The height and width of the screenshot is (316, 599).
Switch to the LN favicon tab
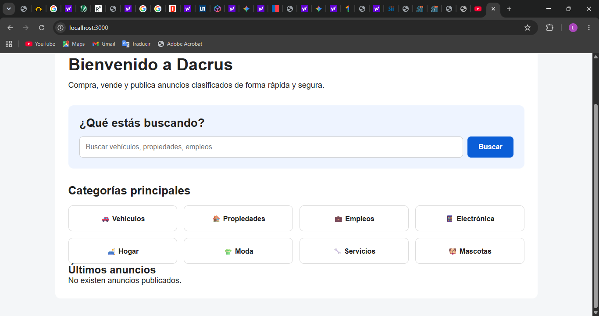(202, 9)
